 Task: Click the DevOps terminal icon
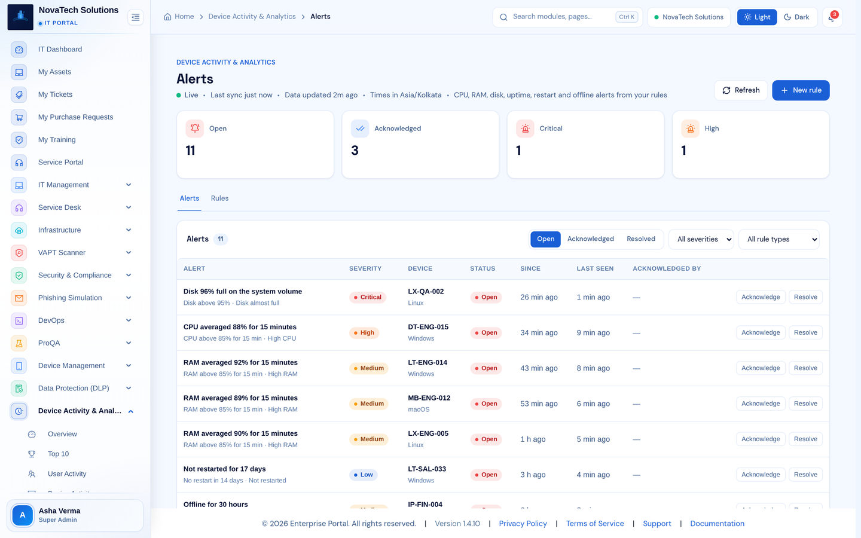19,321
